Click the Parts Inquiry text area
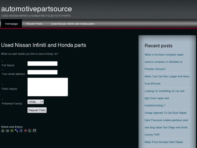Viewport: 197px width, 148px height. coord(48,87)
